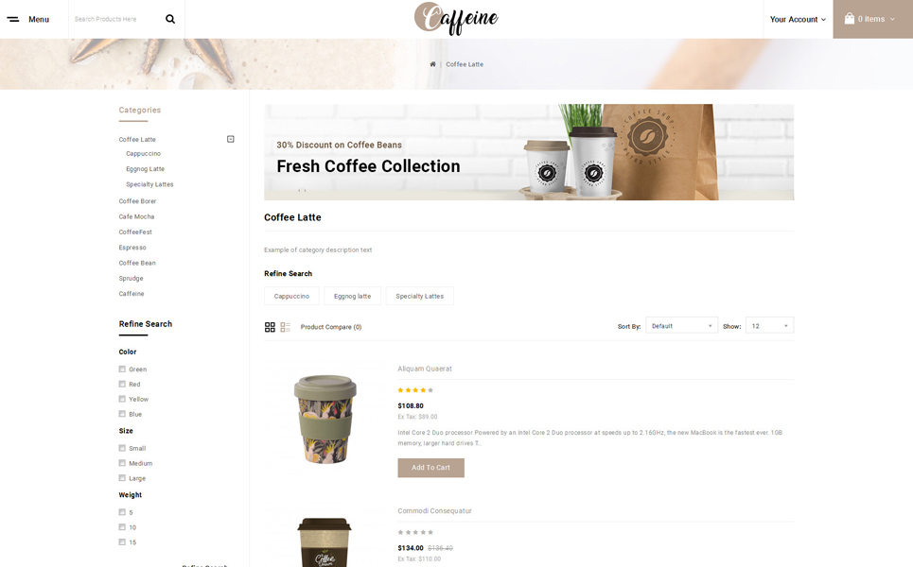Viewport: 913px width, 567px height.
Task: Open the Show 12 dropdown
Action: [769, 326]
